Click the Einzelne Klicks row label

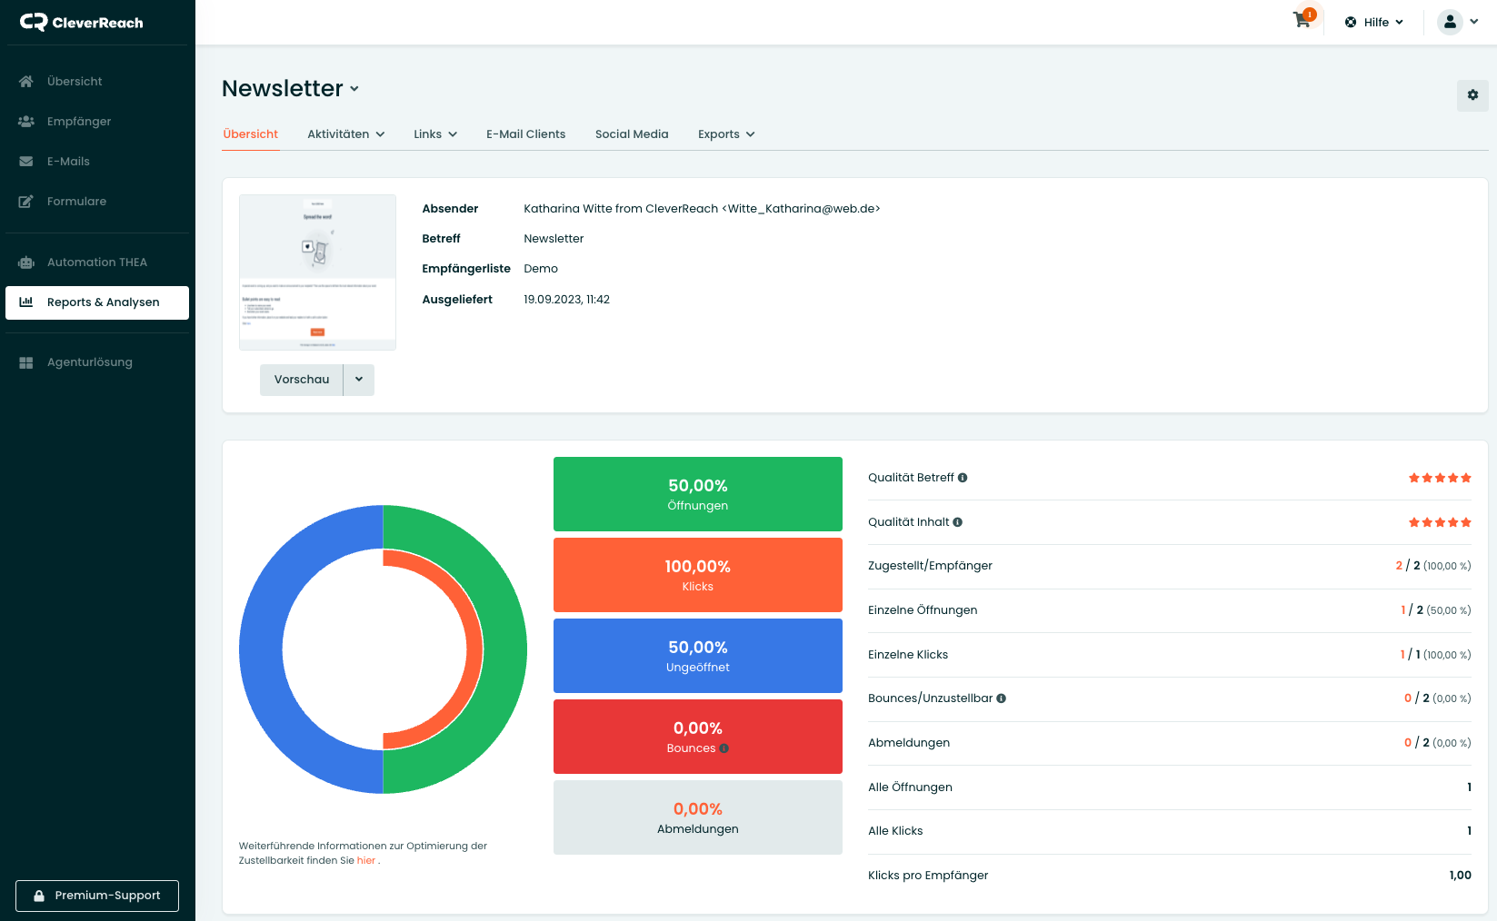tap(908, 655)
